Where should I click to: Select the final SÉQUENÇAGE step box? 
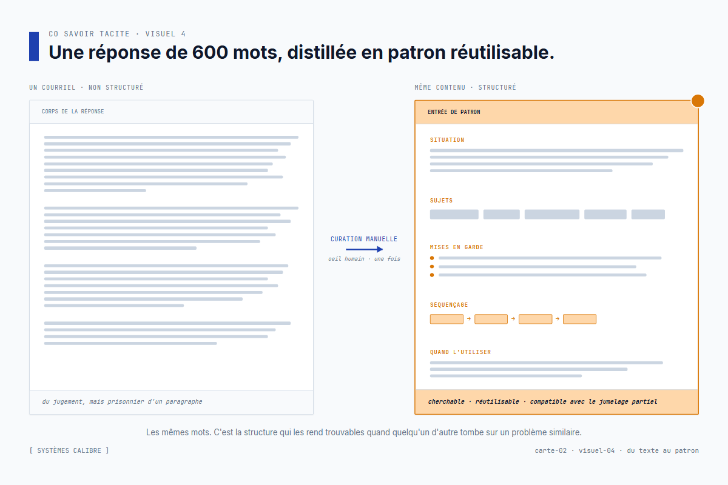tap(579, 319)
